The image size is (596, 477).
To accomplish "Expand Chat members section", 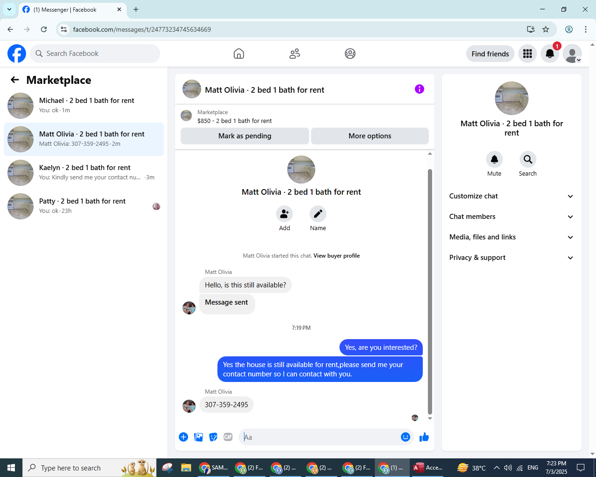I will tap(512, 217).
